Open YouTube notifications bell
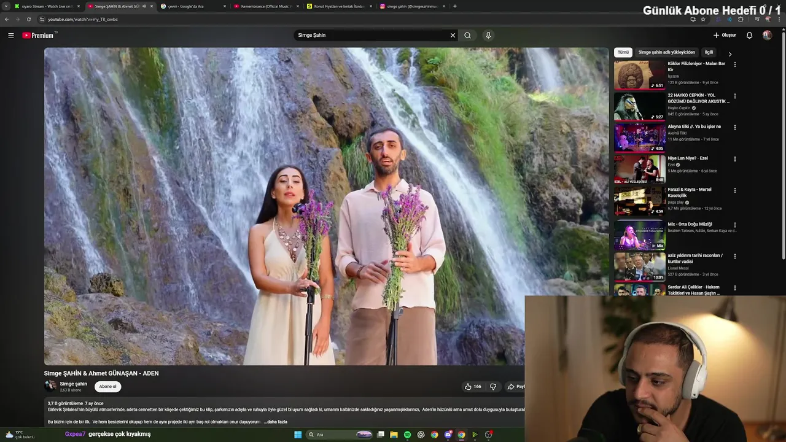The image size is (786, 442). click(749, 35)
